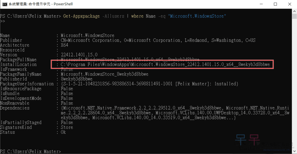Click the "Microsoft.WindowsStore" quoted string in command
This screenshot has width=297, height=154.
[x=197, y=16]
